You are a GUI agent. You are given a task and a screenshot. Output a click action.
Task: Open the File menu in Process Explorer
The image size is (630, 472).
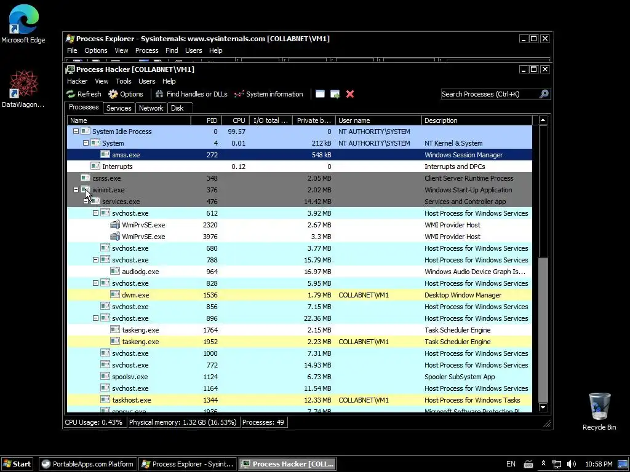click(x=72, y=50)
